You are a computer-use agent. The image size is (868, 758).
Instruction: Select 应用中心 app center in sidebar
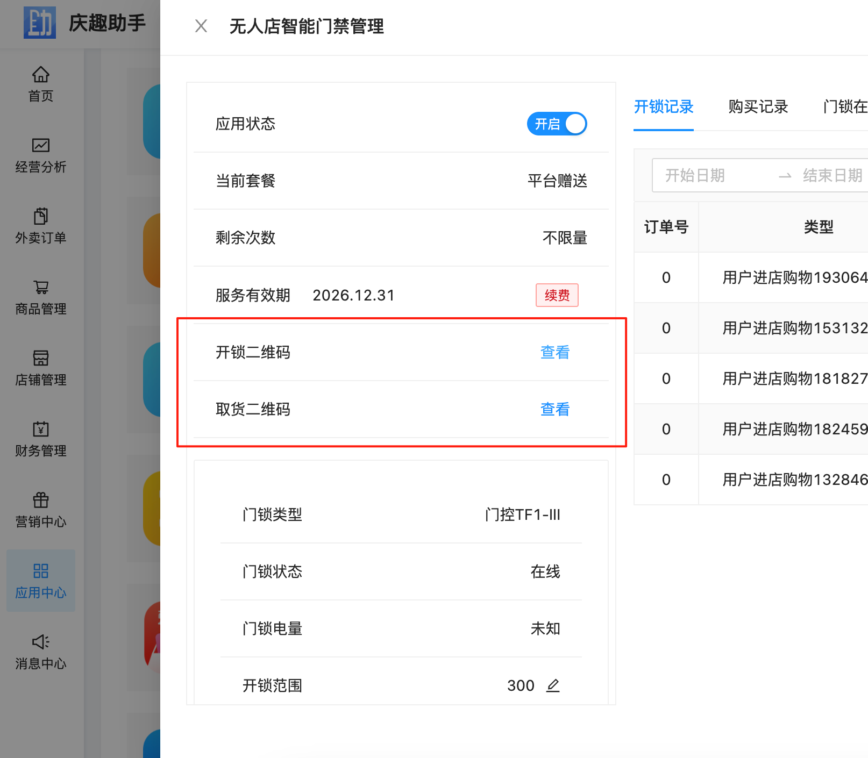[40, 581]
